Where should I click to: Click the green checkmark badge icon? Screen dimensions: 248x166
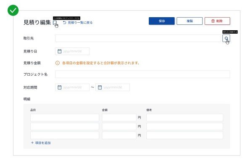click(x=13, y=10)
